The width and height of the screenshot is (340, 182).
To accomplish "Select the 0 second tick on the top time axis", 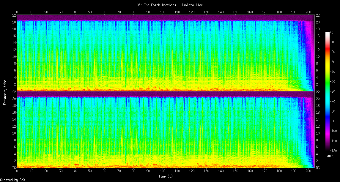I will point(17,12).
